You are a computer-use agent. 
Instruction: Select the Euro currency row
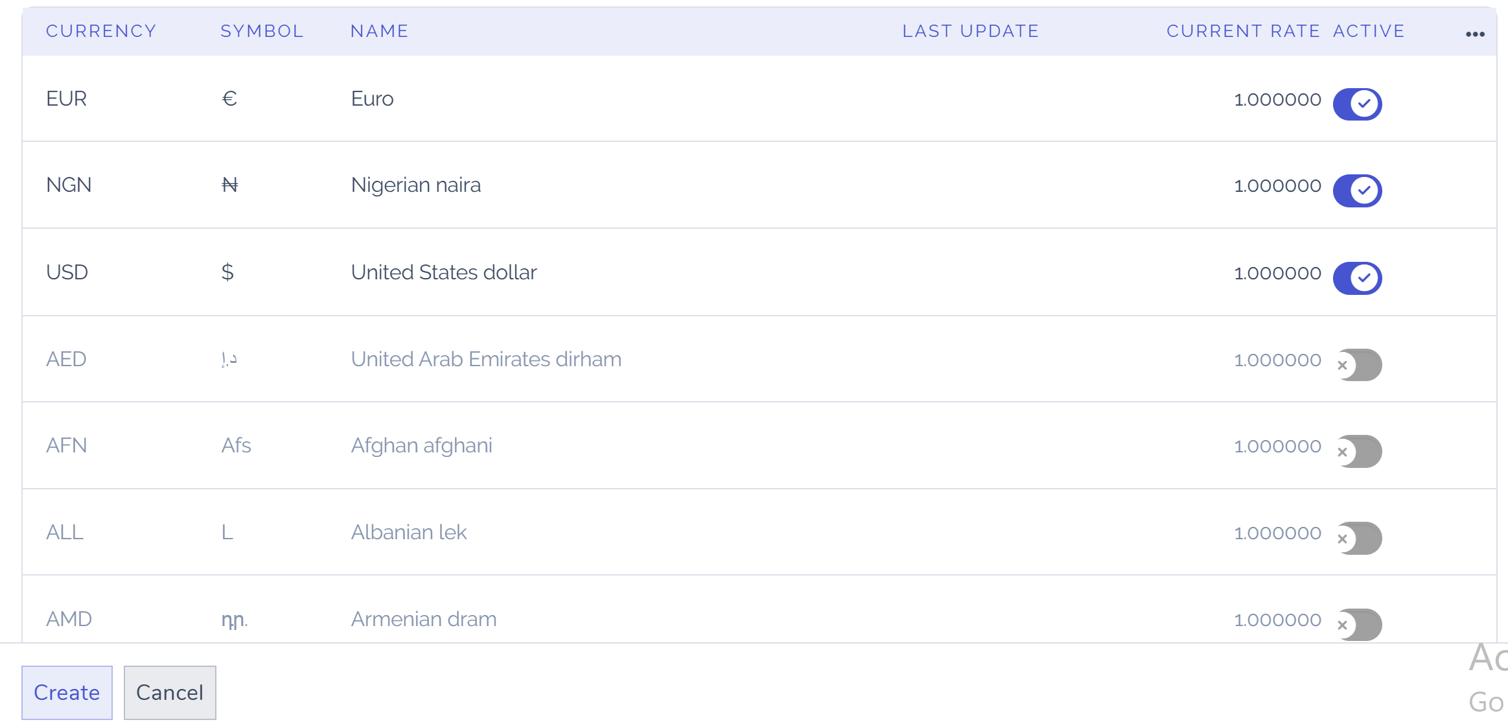pyautogui.click(x=373, y=99)
